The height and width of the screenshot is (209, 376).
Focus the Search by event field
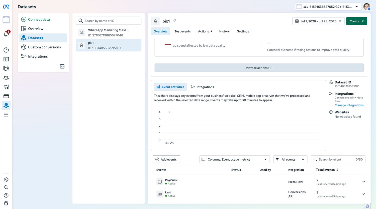click(338, 159)
